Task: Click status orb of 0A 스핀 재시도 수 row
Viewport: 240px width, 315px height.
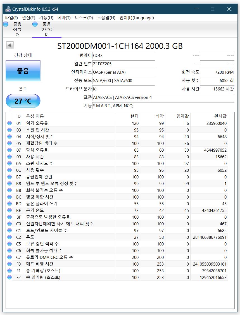Action: pyautogui.click(x=9, y=163)
